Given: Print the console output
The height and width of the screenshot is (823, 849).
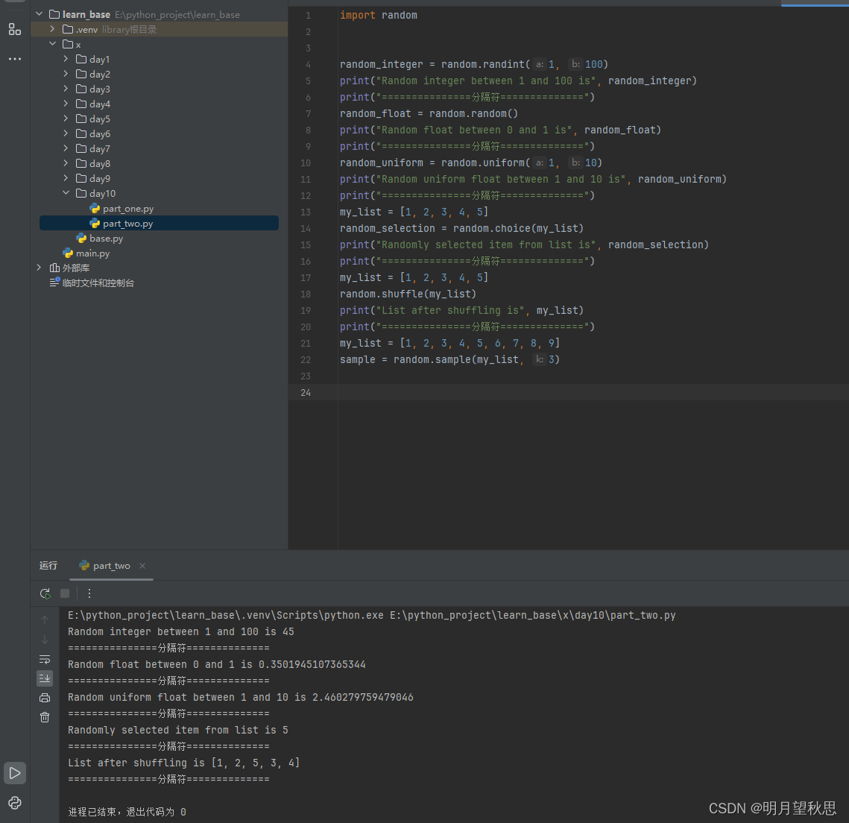Looking at the screenshot, I should [x=45, y=698].
